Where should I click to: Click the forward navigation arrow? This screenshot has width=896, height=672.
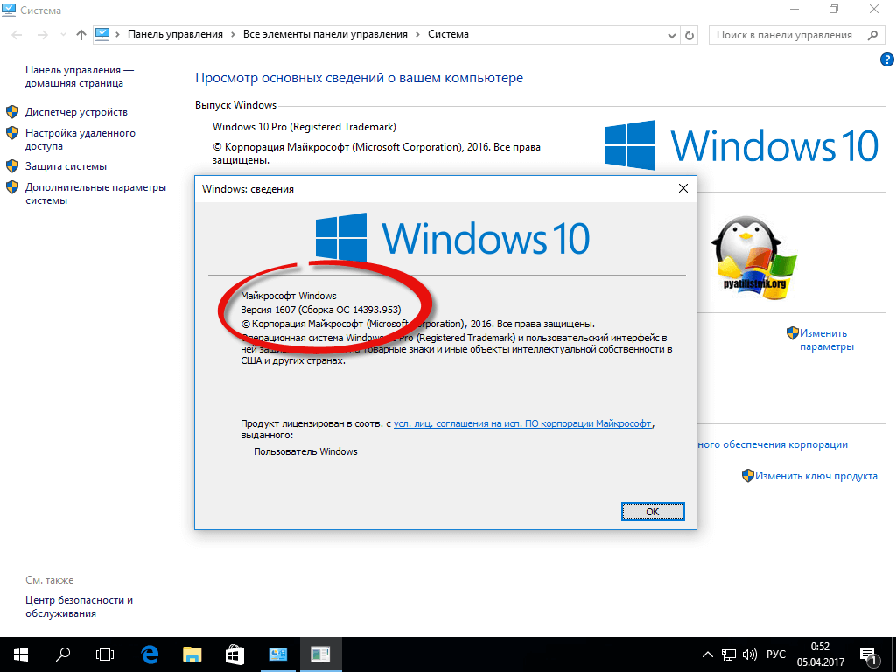(x=42, y=35)
